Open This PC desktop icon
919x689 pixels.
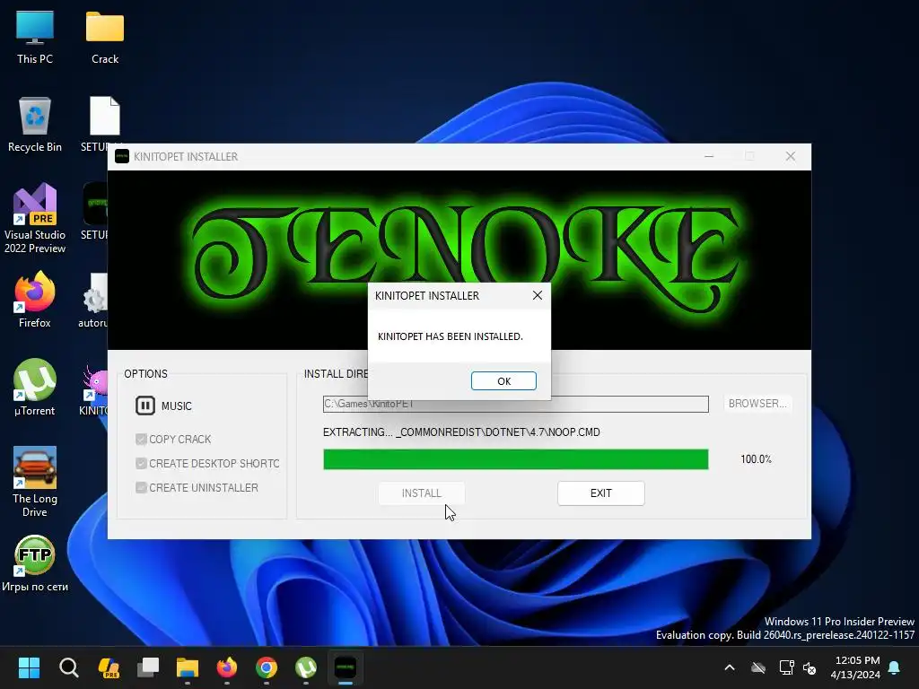pos(35,37)
